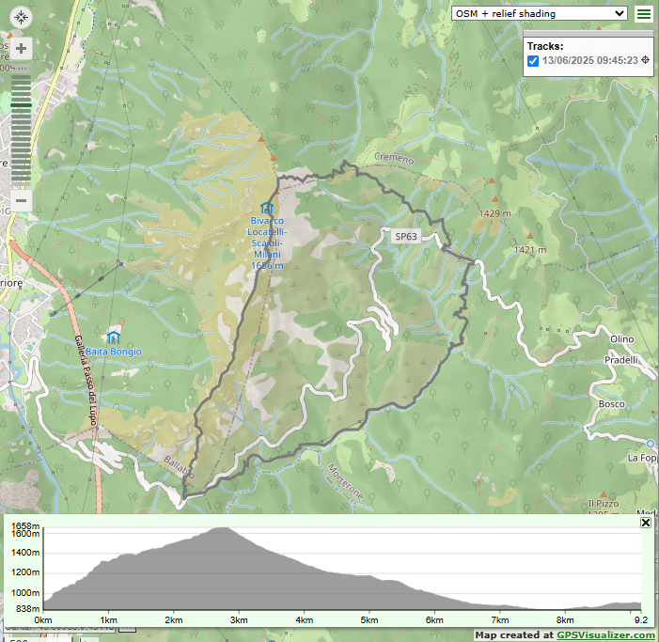Click the SP63 road shield
Image resolution: width=659 pixels, height=642 pixels.
pyautogui.click(x=406, y=236)
